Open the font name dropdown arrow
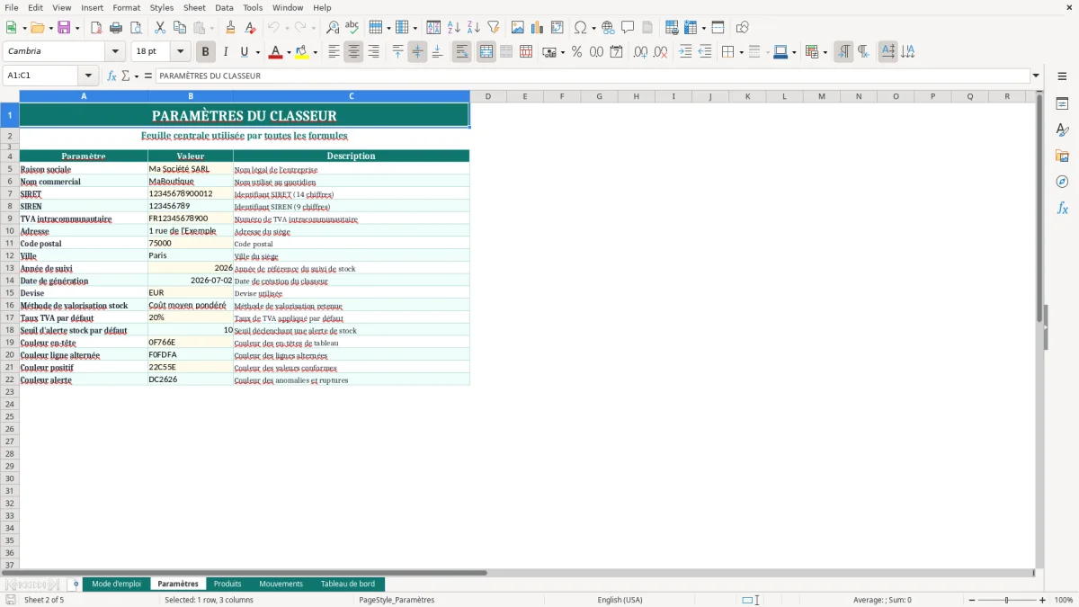1079x607 pixels. coord(115,52)
